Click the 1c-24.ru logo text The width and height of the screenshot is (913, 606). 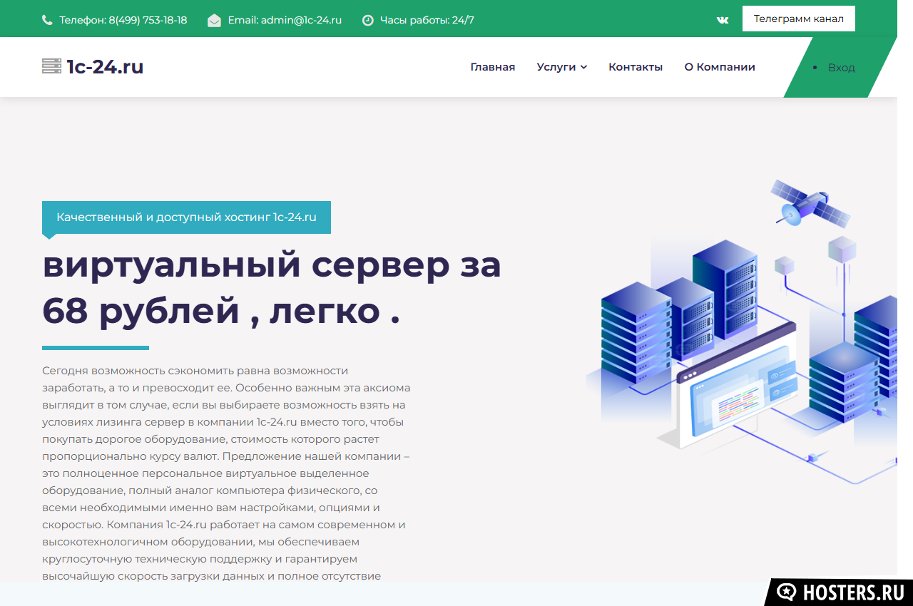(x=105, y=66)
